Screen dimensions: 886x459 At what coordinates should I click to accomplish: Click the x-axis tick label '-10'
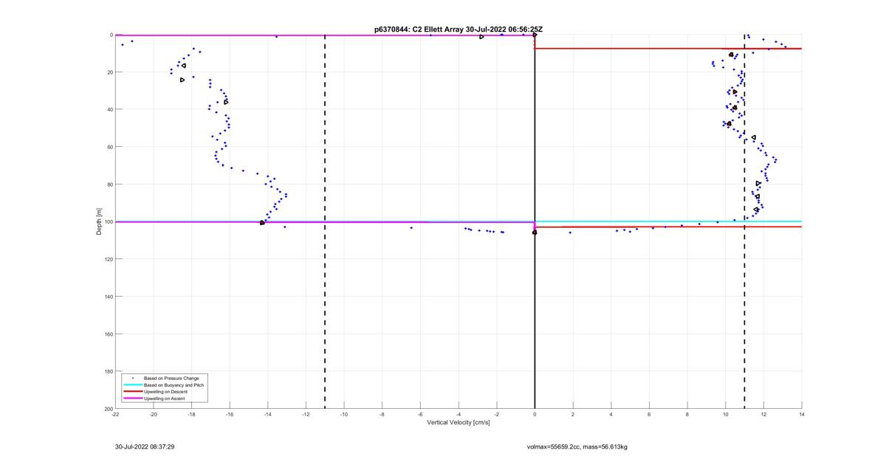(344, 414)
